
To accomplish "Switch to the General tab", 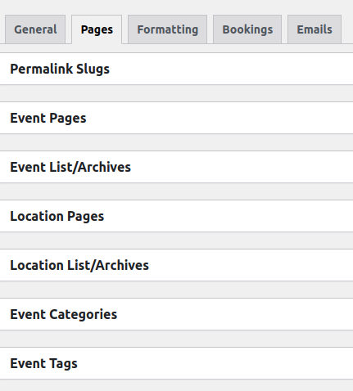I will click(35, 29).
